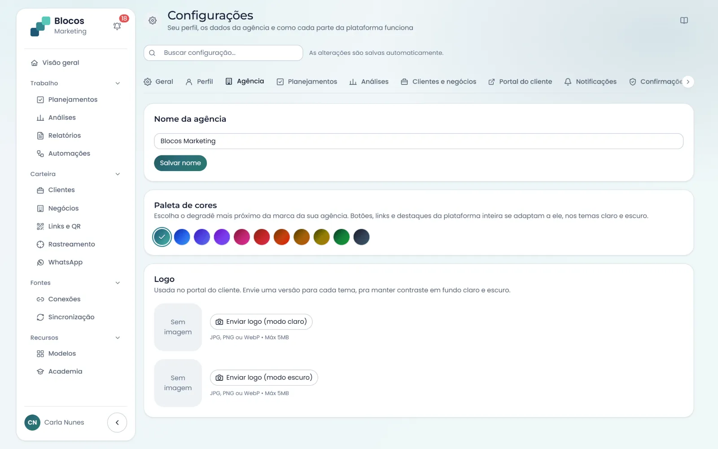Click Enviar logo (modo claro)
718x449 pixels.
point(261,322)
